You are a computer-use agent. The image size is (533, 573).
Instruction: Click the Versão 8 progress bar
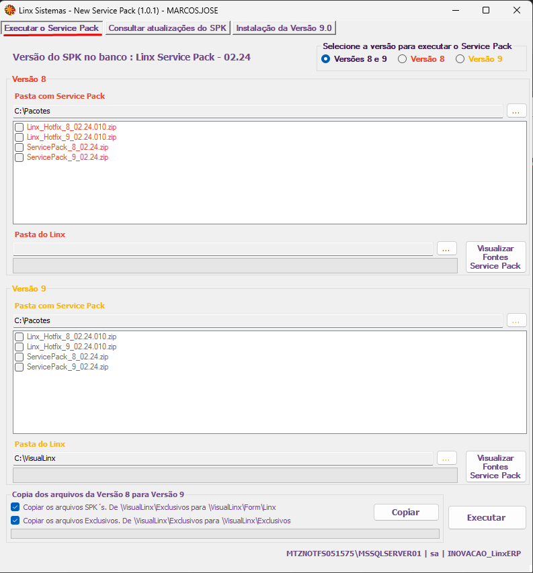[x=235, y=265]
